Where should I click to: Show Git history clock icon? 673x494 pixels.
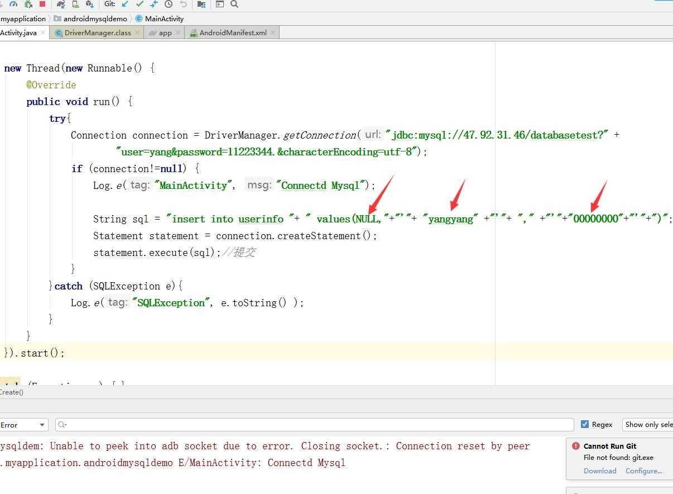click(169, 4)
